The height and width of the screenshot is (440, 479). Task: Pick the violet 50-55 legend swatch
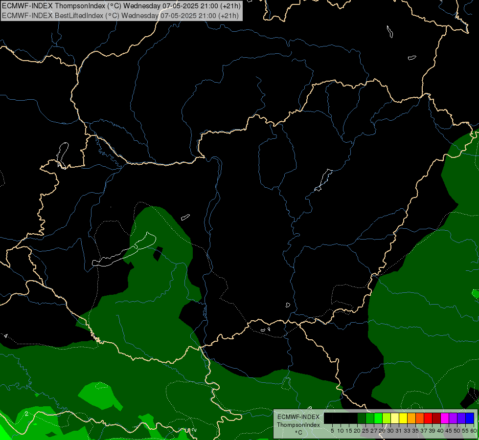click(461, 418)
